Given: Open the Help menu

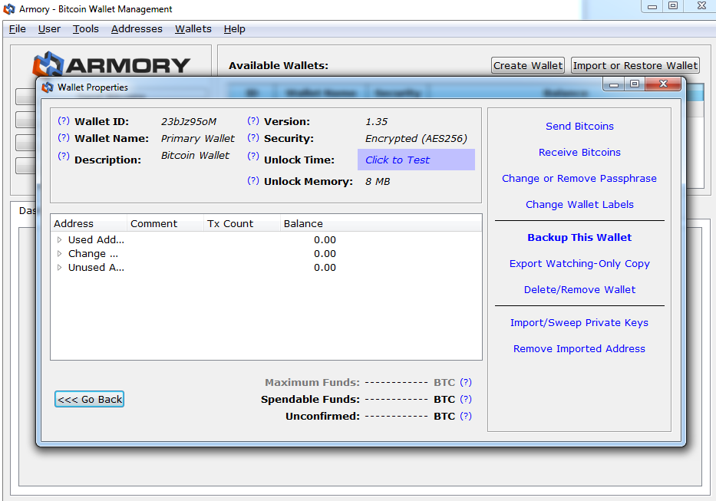Looking at the screenshot, I should click(235, 29).
